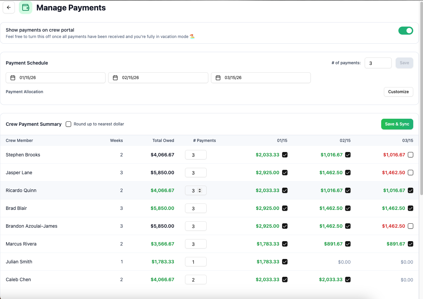Click the name Brad Blair
Image resolution: width=423 pixels, height=299 pixels.
pos(16,208)
